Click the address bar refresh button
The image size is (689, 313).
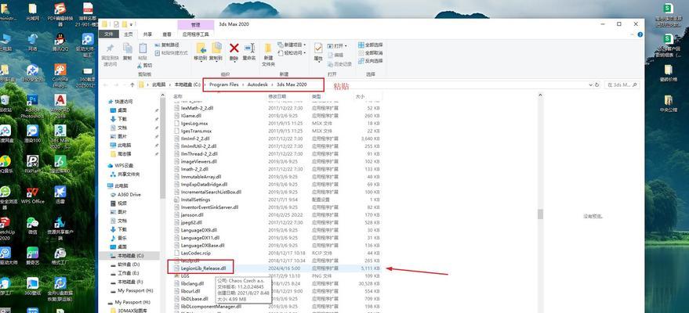click(x=597, y=85)
